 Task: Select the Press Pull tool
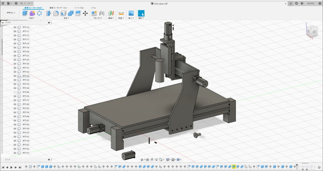[48, 13]
